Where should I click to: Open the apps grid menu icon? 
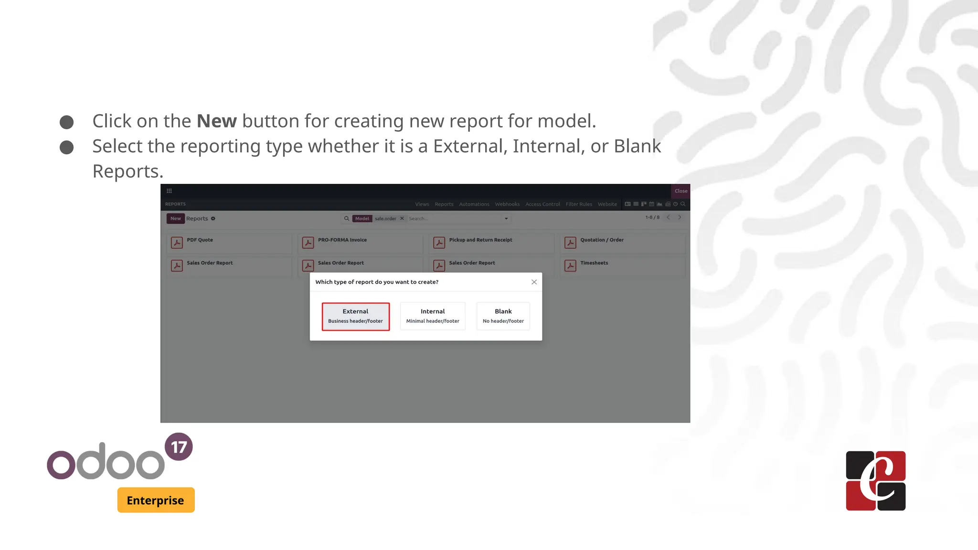169,191
